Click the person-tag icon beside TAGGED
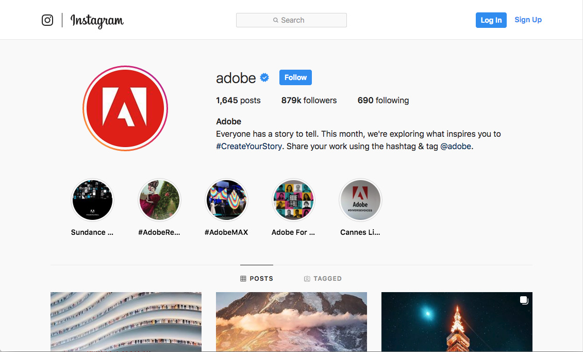 point(307,279)
